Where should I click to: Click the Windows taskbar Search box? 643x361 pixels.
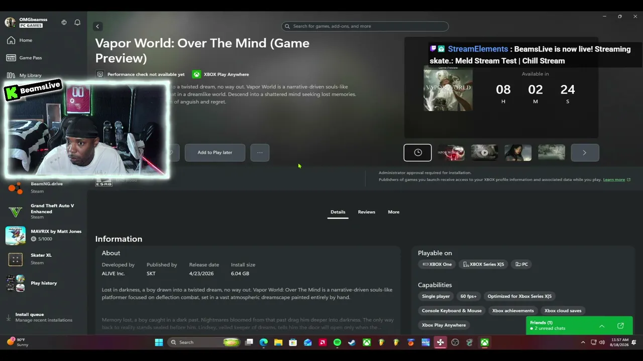203,342
